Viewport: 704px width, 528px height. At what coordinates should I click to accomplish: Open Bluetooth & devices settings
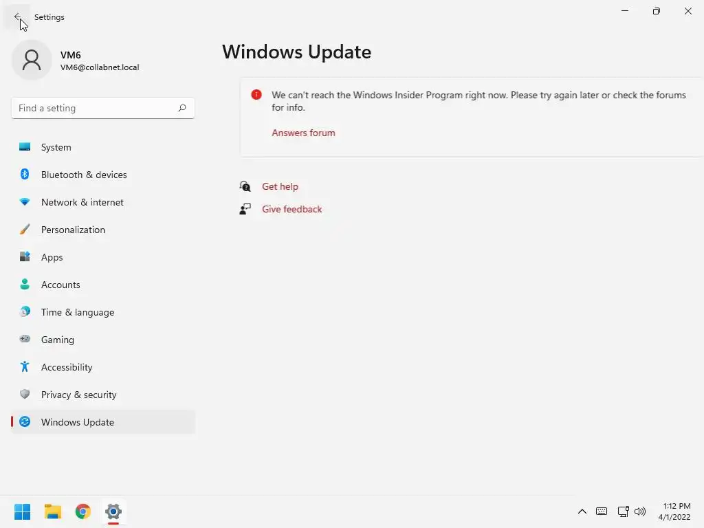(103, 175)
